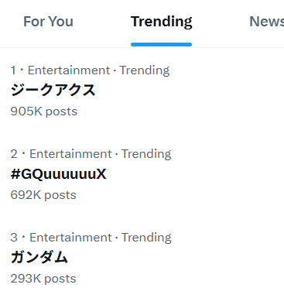
Task: Click the 692K posts count
Action: 43,195
